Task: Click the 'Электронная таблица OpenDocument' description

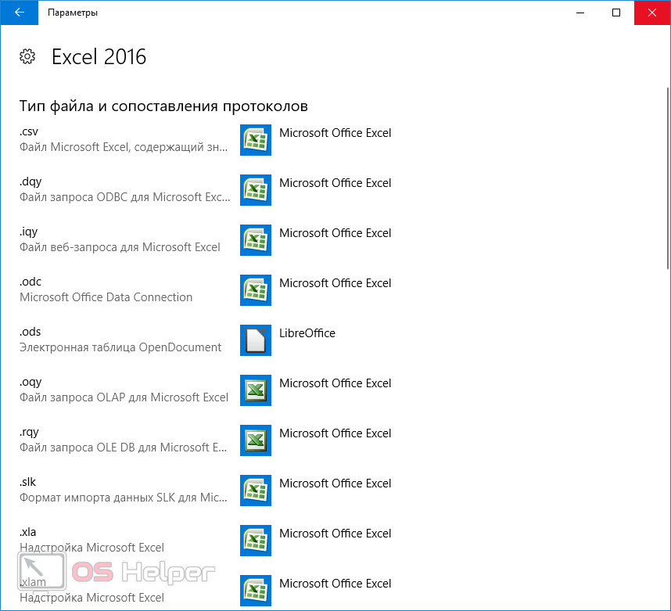Action: [x=120, y=347]
